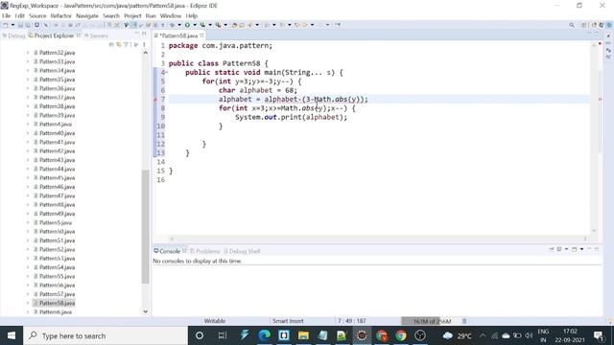This screenshot has width=614, height=345.
Task: Click Display Selected Console icon
Action: [x=560, y=249]
